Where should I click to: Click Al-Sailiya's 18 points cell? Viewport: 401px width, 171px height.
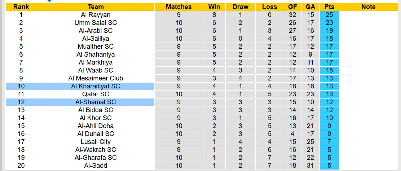pyautogui.click(x=329, y=39)
